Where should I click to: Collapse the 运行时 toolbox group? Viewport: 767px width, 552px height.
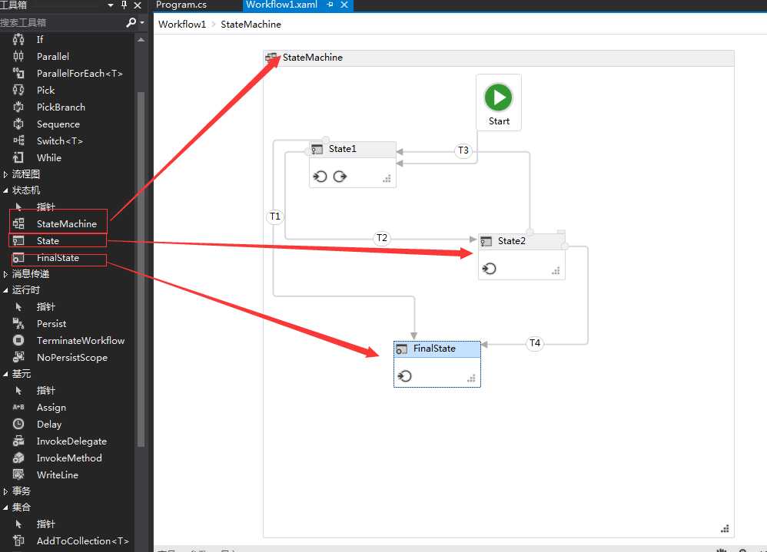(5, 291)
